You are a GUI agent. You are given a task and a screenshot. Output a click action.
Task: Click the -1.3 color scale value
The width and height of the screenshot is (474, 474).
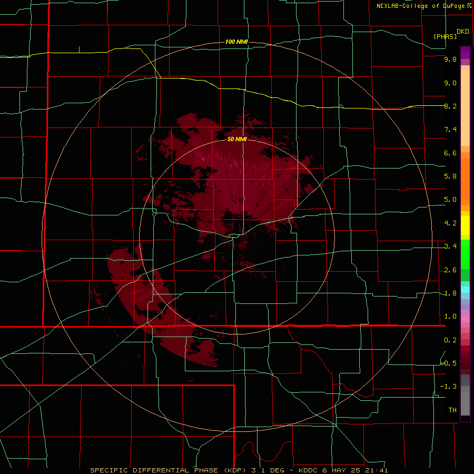pos(449,387)
